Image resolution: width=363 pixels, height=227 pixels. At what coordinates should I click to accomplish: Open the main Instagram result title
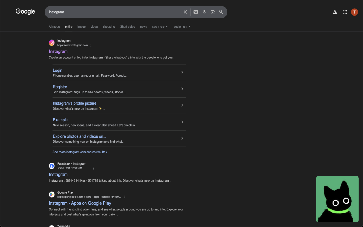tap(58, 51)
